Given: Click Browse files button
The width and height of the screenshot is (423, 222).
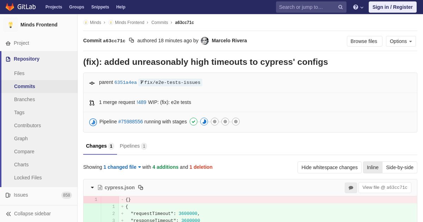Looking at the screenshot, I should tap(364, 41).
